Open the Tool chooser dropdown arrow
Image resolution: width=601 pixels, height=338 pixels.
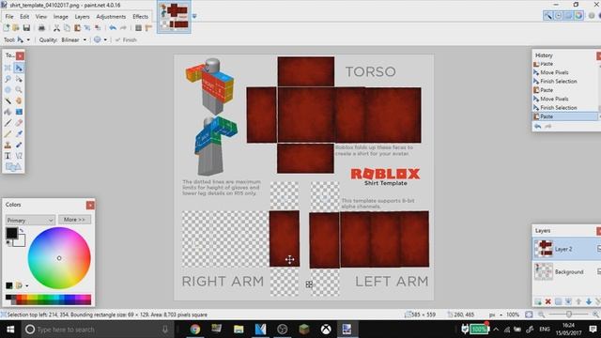click(28, 39)
